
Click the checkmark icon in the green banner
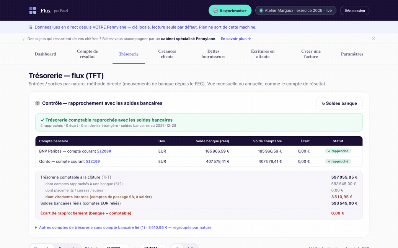click(42, 120)
